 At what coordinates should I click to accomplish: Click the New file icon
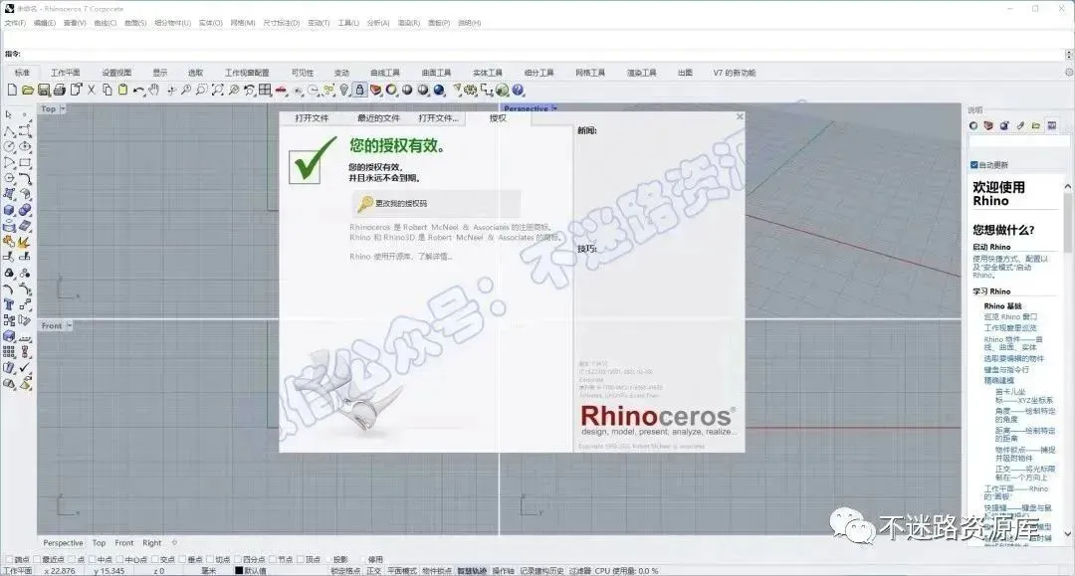click(12, 90)
